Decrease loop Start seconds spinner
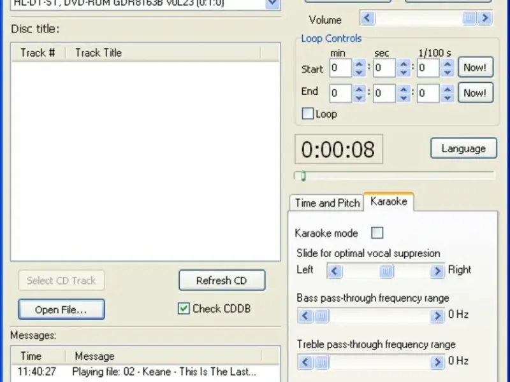 404,72
